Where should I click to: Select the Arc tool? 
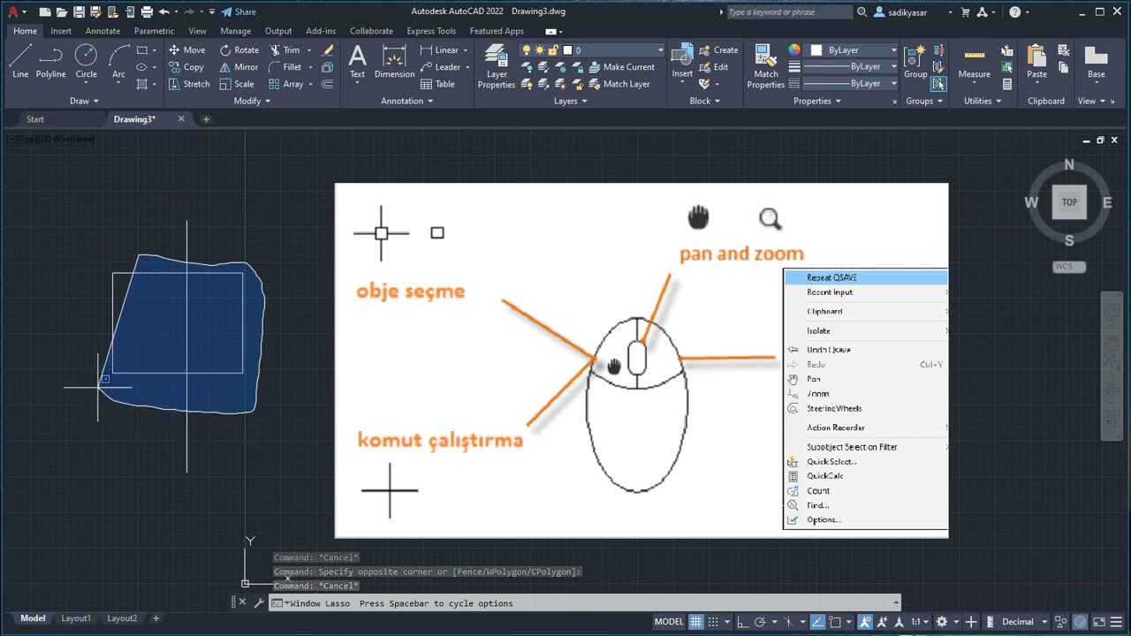tap(118, 62)
